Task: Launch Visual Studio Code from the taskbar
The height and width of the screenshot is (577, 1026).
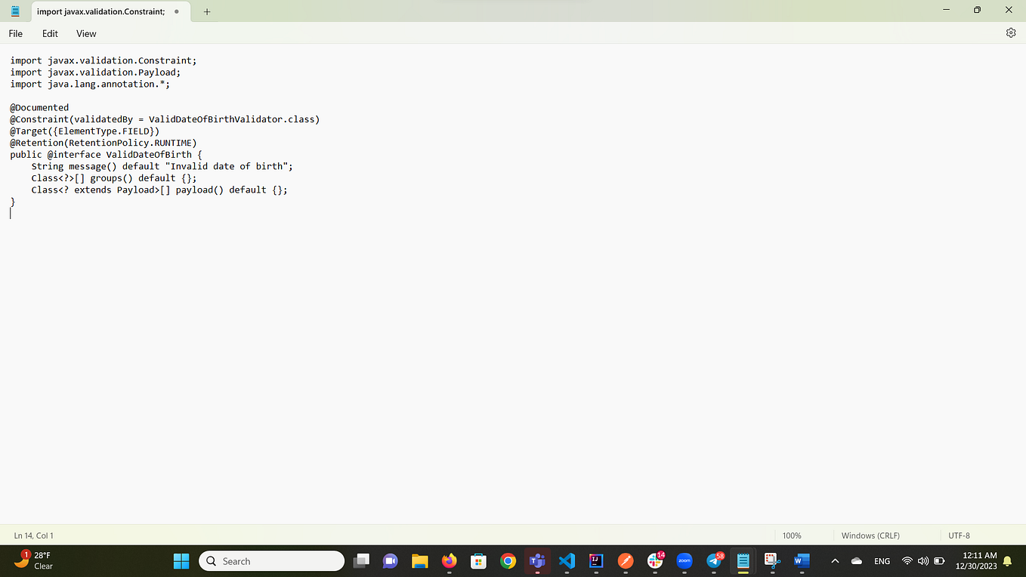Action: (x=567, y=561)
